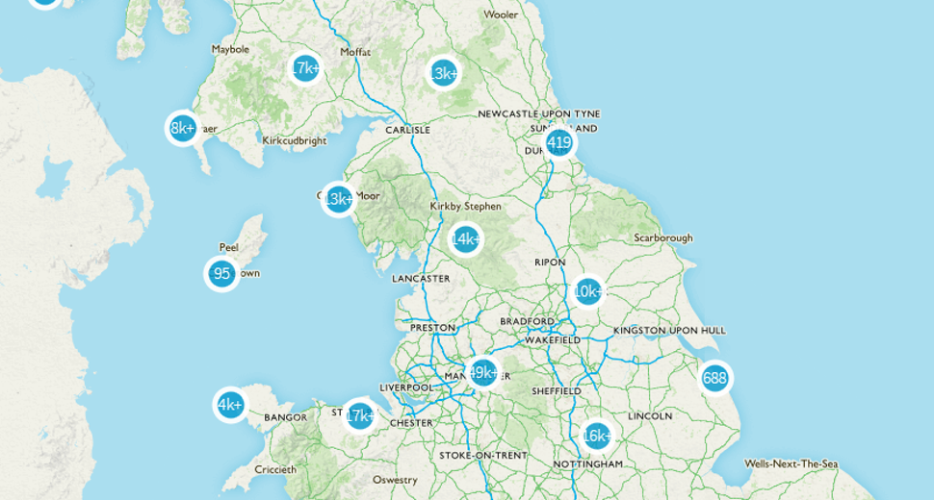Click the Carlisle city label

click(407, 130)
